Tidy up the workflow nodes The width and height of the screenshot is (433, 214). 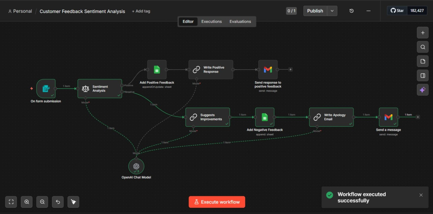coord(73,202)
